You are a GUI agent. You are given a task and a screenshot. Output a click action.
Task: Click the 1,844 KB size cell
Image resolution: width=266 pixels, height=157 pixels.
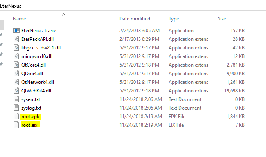click(x=236, y=117)
